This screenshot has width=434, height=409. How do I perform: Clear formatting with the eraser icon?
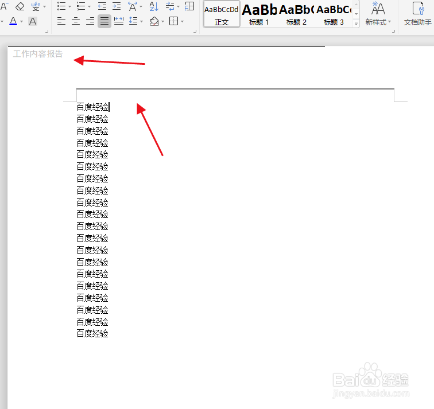pos(20,6)
